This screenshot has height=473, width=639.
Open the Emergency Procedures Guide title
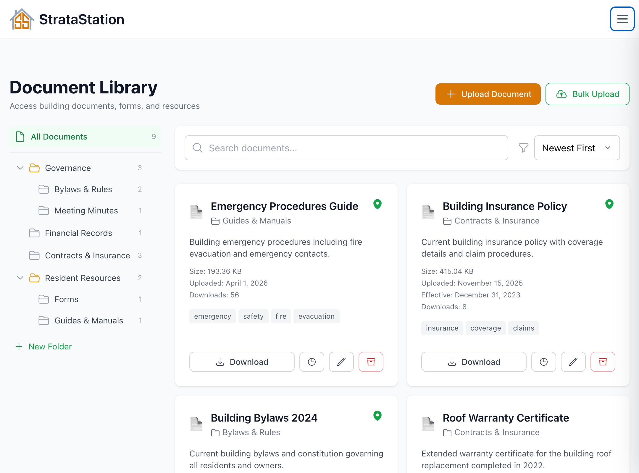point(285,206)
